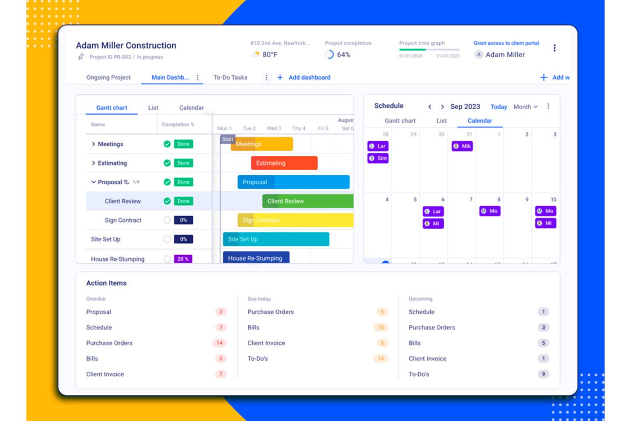Select Gantt chart tab in Schedule panel
The image size is (631, 421).
[x=400, y=121]
